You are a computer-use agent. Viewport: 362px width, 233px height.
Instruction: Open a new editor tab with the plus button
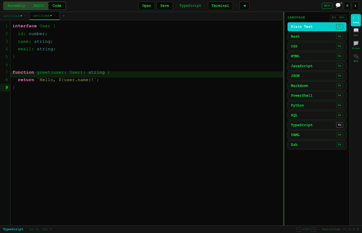point(63,16)
